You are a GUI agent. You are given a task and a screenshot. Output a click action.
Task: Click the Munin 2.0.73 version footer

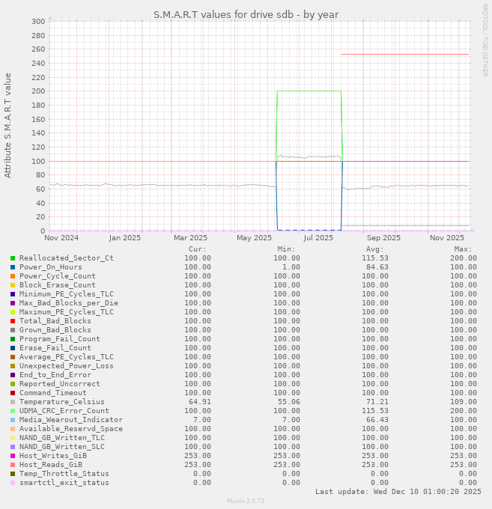246,501
